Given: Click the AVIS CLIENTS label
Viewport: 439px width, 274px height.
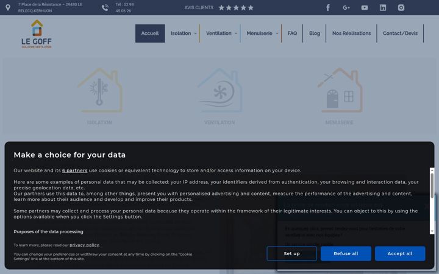Looking at the screenshot, I should coord(199,7).
